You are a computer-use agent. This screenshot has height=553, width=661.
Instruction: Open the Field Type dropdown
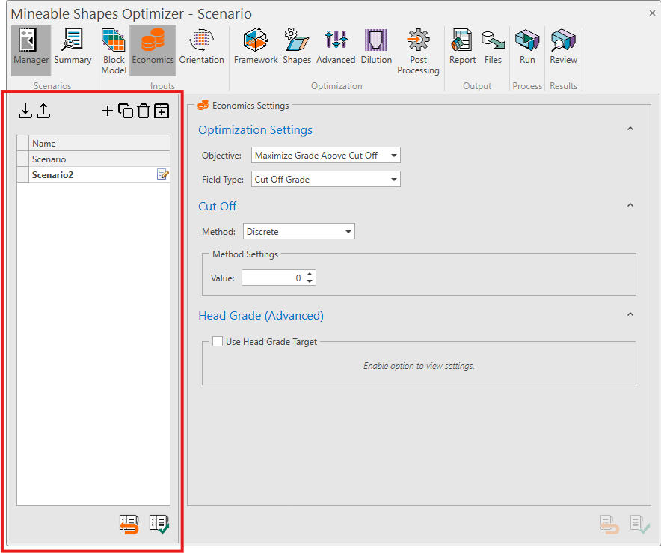[326, 180]
